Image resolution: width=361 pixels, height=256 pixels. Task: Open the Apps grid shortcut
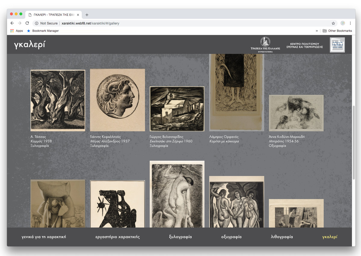tap(17, 31)
